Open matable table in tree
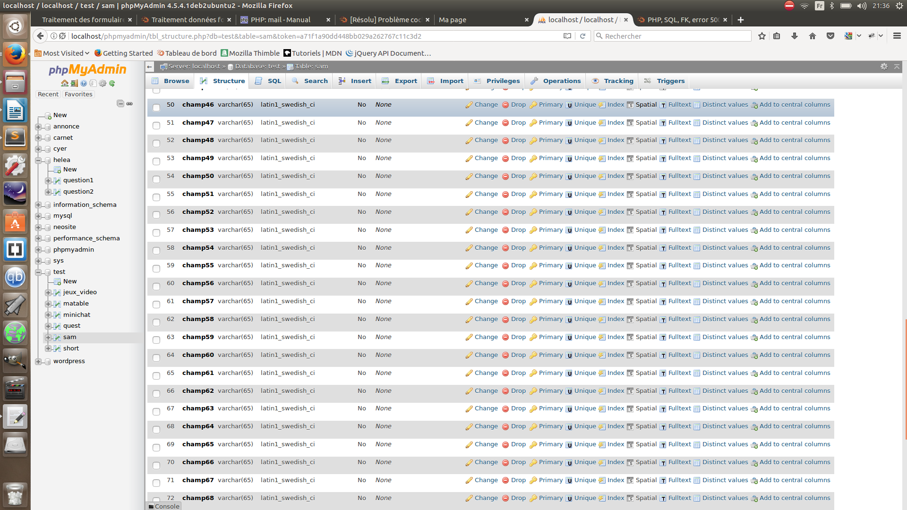The height and width of the screenshot is (510, 907). 76,304
